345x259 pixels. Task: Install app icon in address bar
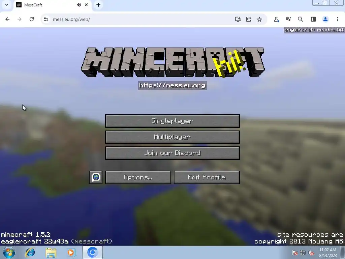point(238,19)
